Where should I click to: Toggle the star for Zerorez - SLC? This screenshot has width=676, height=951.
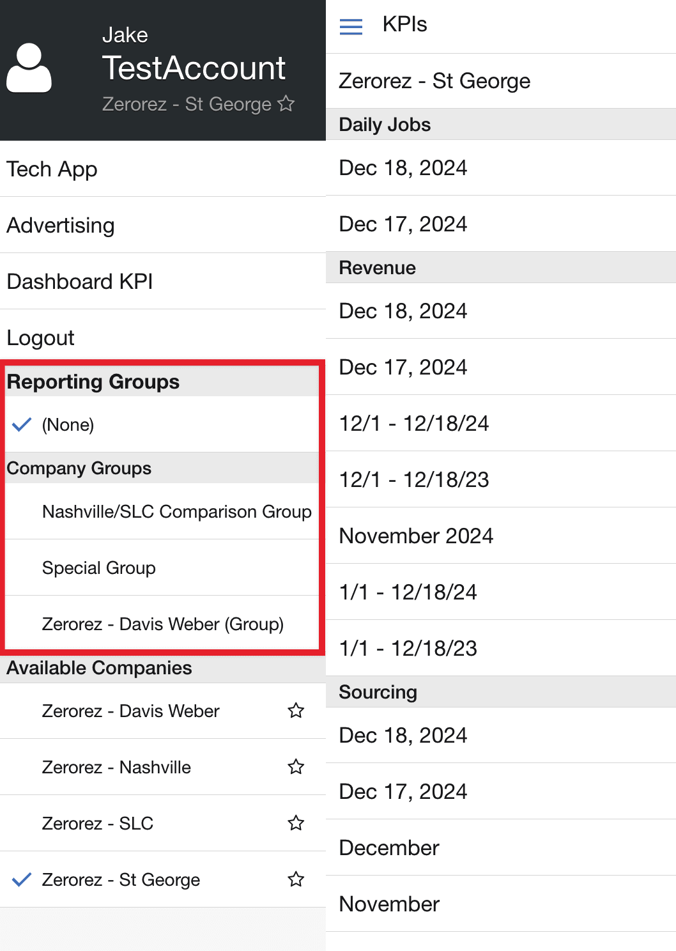coord(296,823)
